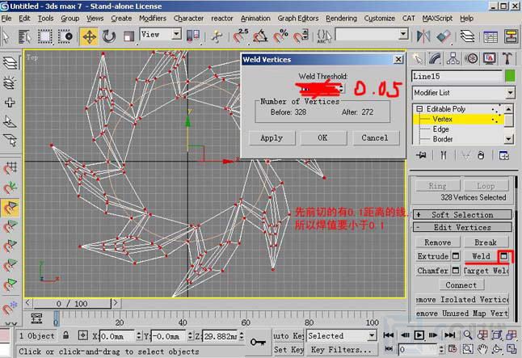The height and width of the screenshot is (358, 522).
Task: Switch to the Display panel tab
Action: click(489, 59)
